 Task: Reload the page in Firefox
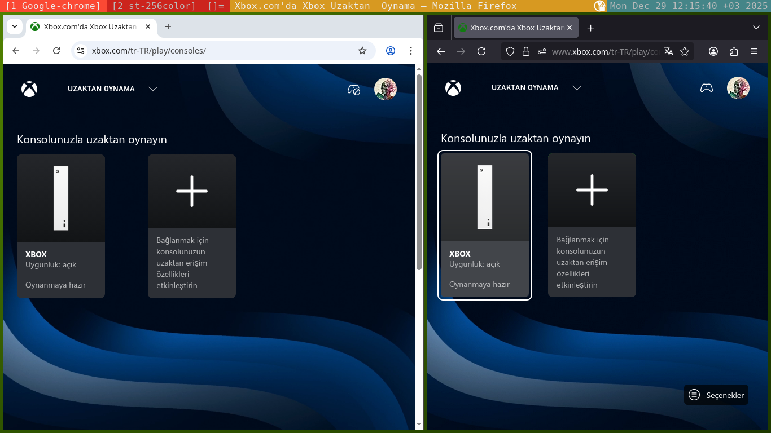point(481,51)
